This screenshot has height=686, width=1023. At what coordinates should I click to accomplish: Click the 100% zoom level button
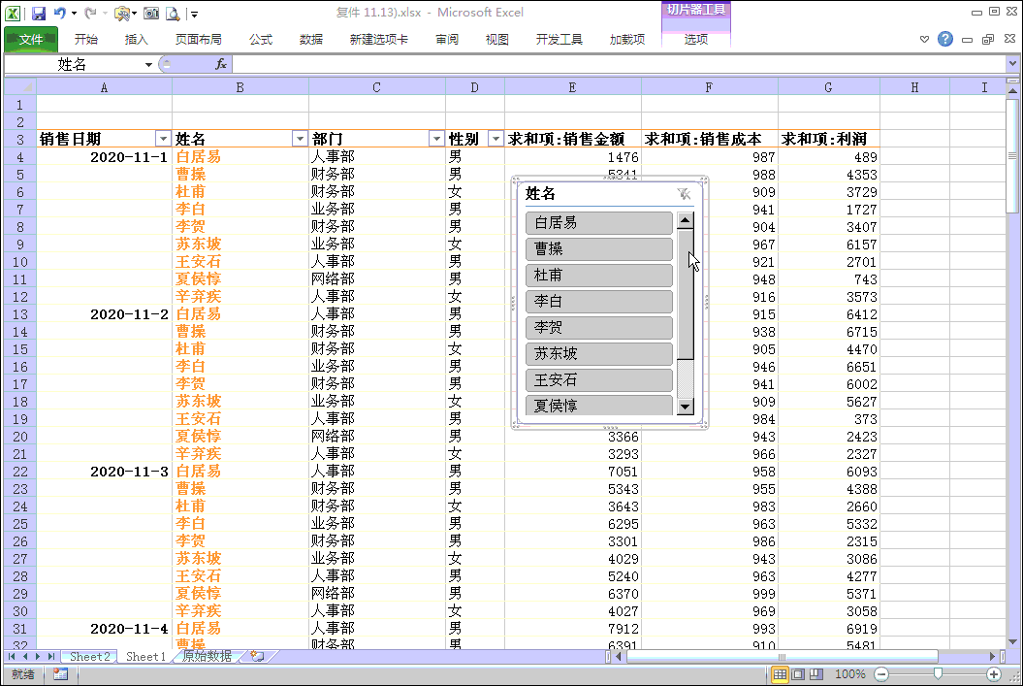849,674
